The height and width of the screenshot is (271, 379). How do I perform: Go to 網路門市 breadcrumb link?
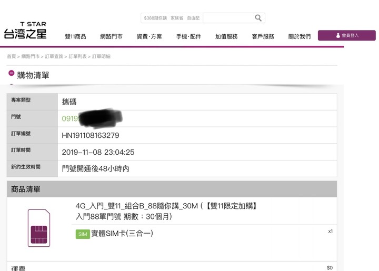coord(31,56)
